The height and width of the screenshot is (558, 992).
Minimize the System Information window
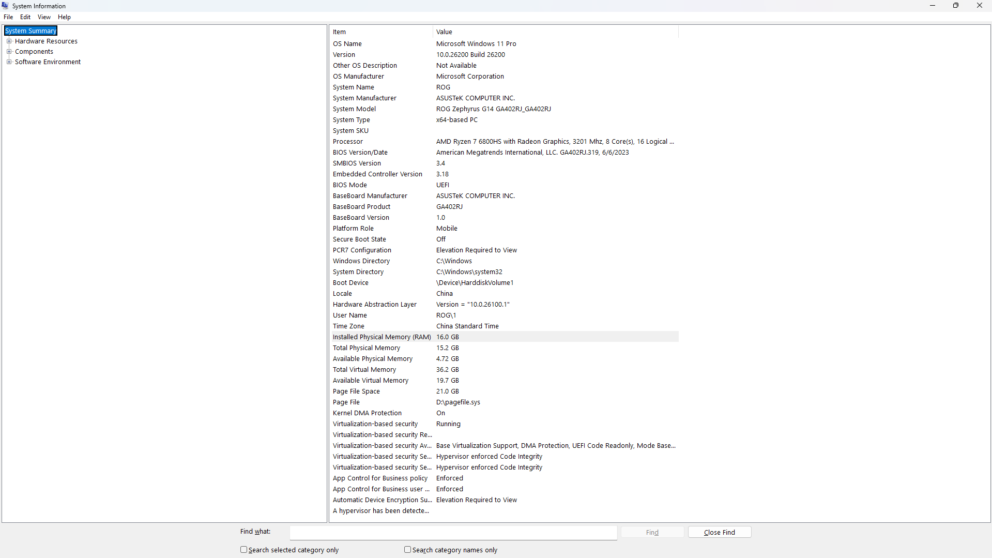(x=933, y=6)
